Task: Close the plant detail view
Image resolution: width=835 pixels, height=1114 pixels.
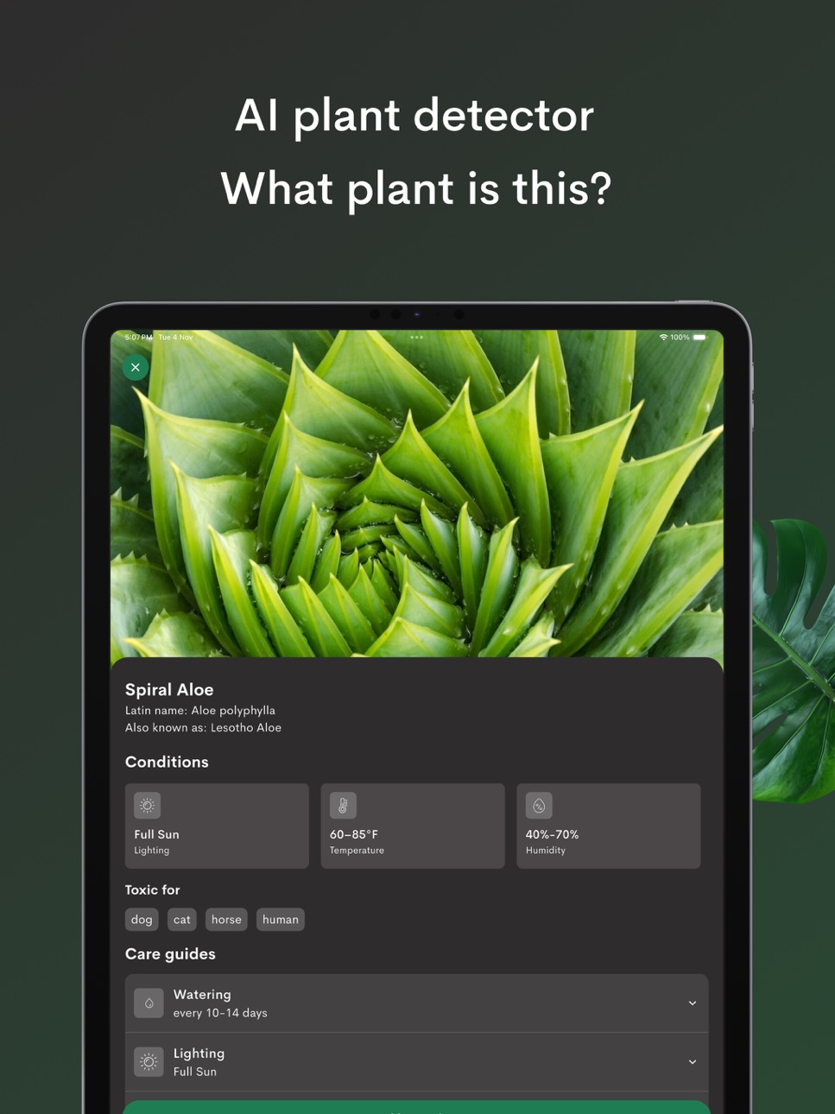Action: (x=136, y=367)
